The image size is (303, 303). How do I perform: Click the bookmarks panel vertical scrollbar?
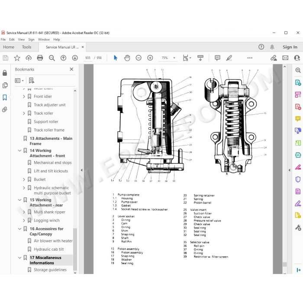click(75, 249)
